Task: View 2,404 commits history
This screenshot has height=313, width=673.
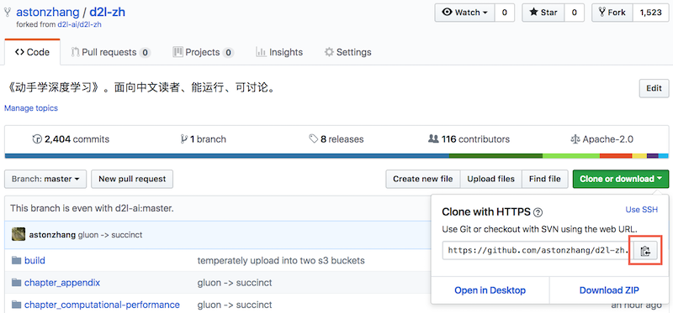Action: point(71,139)
